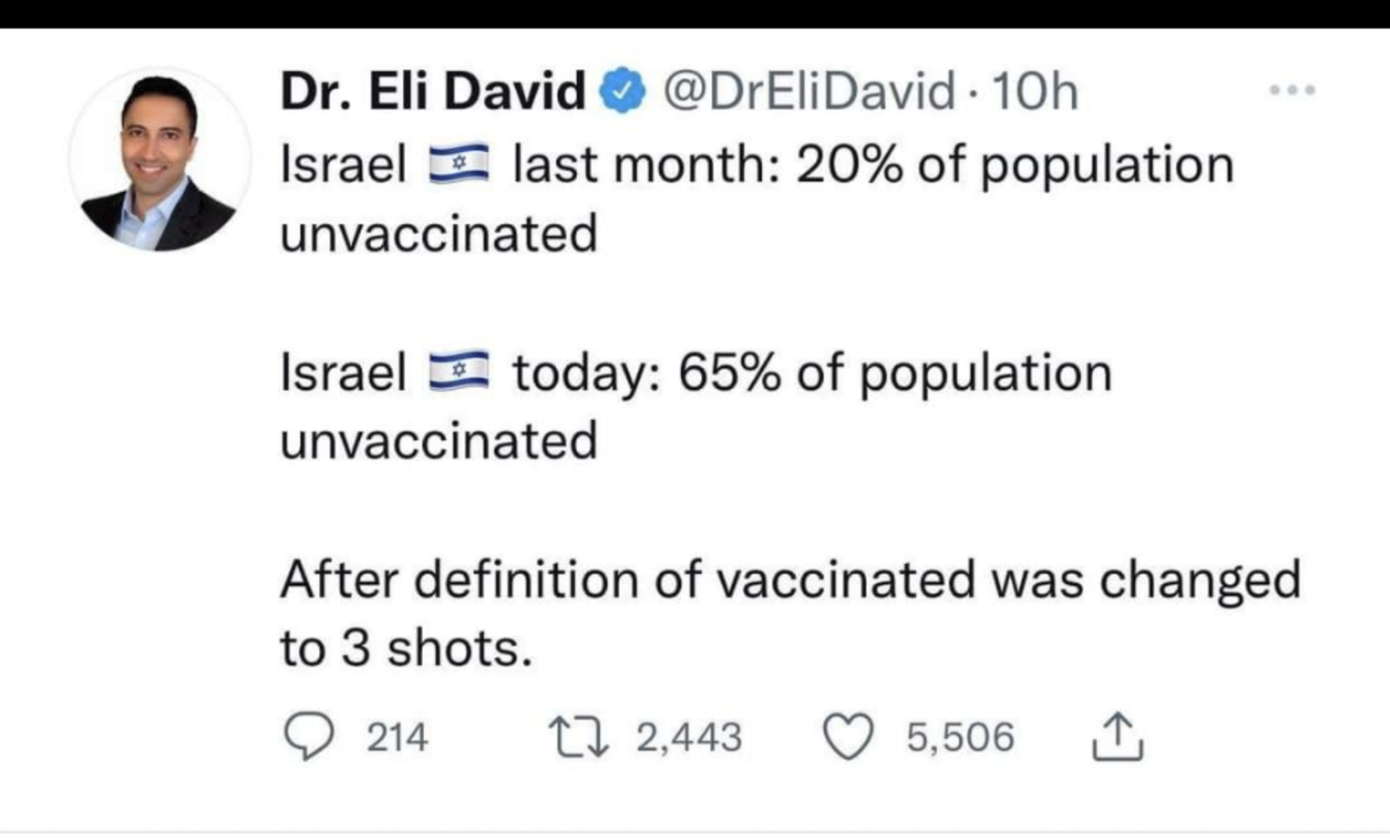Screen dimensions: 1390x838
Task: Click the '10h' timestamp
Action: click(1034, 90)
